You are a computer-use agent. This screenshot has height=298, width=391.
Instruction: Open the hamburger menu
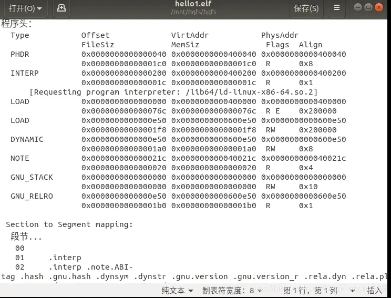click(337, 8)
